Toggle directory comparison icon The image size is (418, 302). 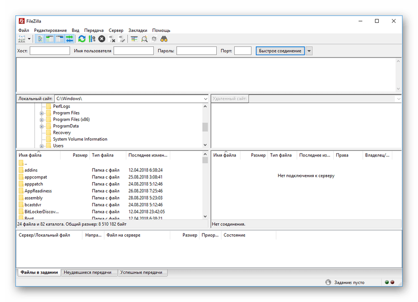(x=144, y=39)
